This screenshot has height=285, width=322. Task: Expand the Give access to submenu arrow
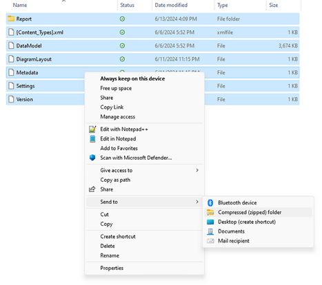point(197,170)
